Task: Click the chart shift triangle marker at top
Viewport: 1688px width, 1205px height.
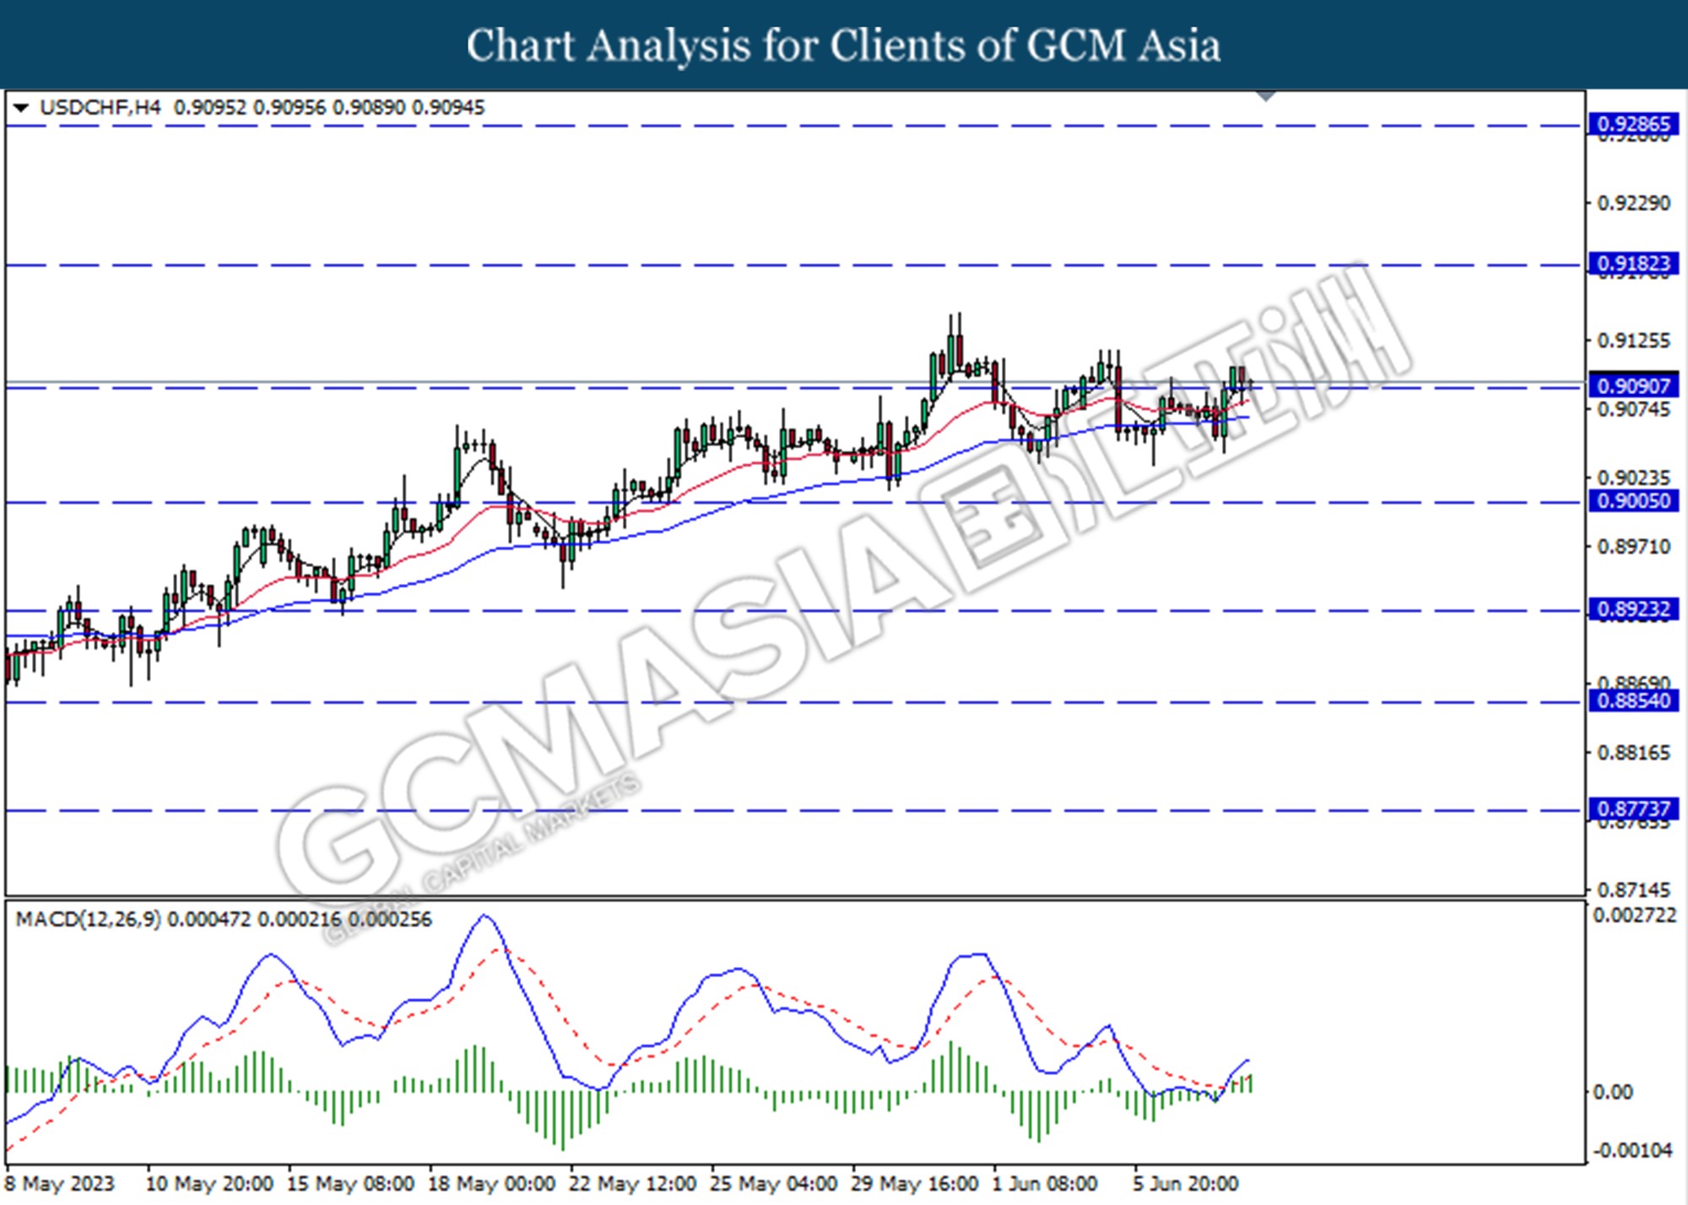Action: (1265, 96)
